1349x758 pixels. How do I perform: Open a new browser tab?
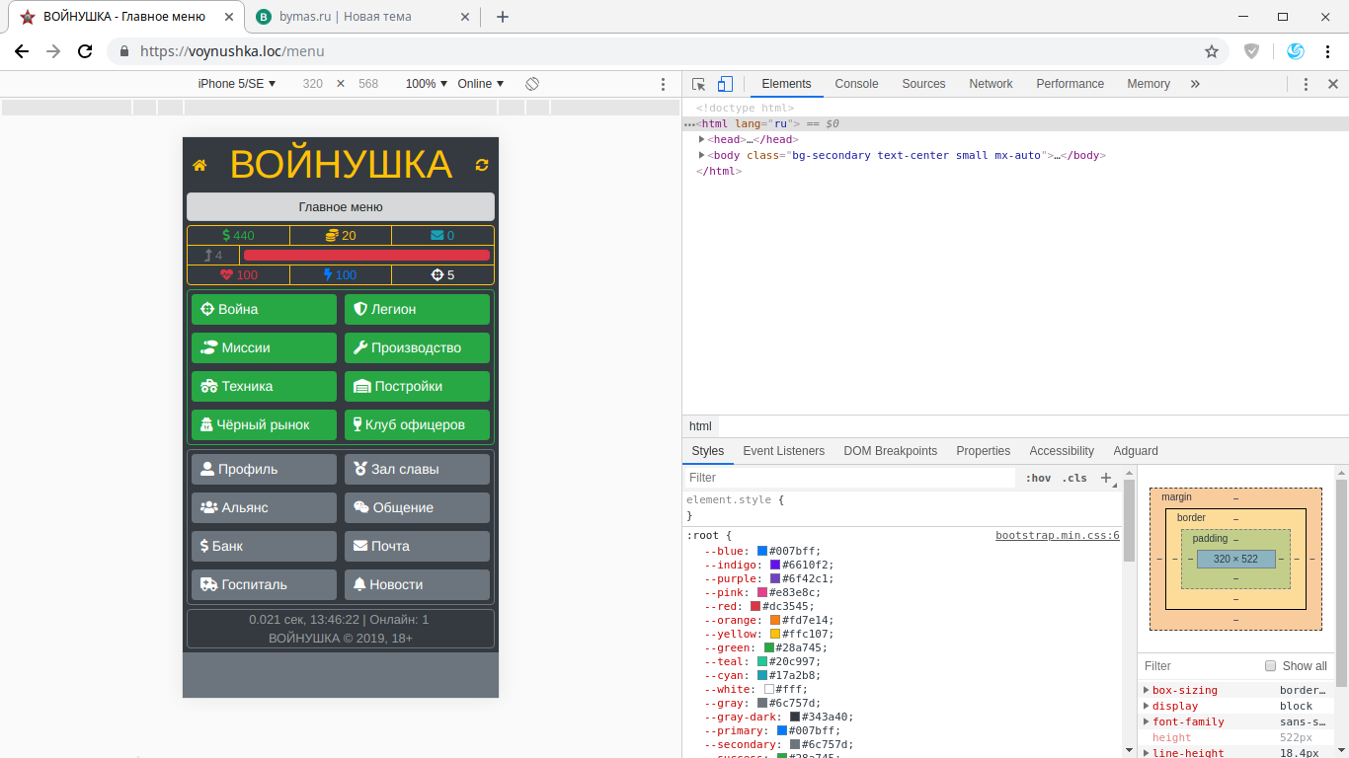pos(503,17)
